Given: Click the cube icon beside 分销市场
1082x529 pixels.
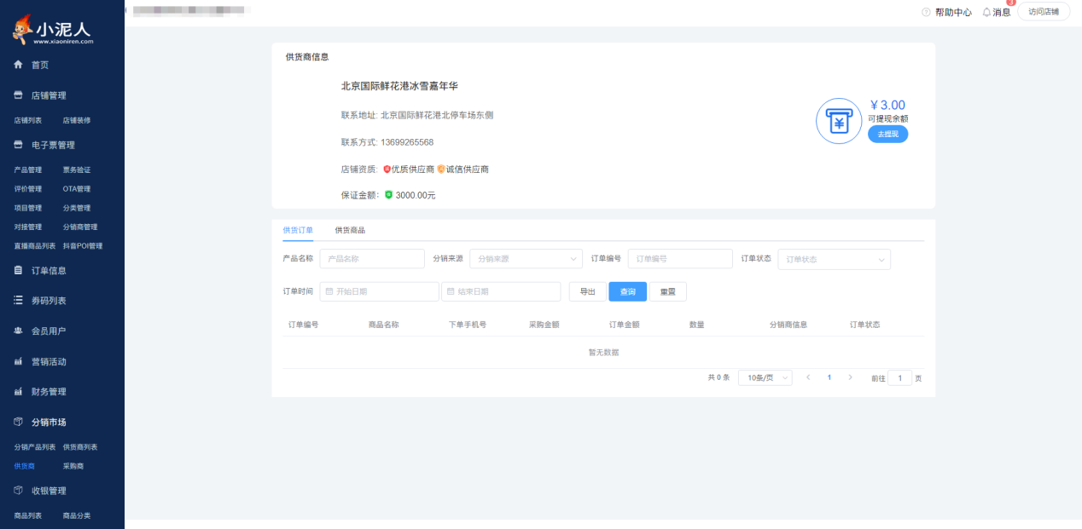Looking at the screenshot, I should (x=19, y=423).
